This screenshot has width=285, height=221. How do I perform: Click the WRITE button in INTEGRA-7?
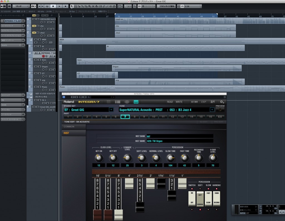pos(179,102)
